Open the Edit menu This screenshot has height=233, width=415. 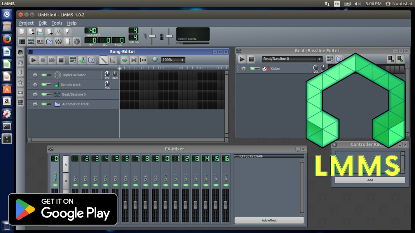coord(43,23)
